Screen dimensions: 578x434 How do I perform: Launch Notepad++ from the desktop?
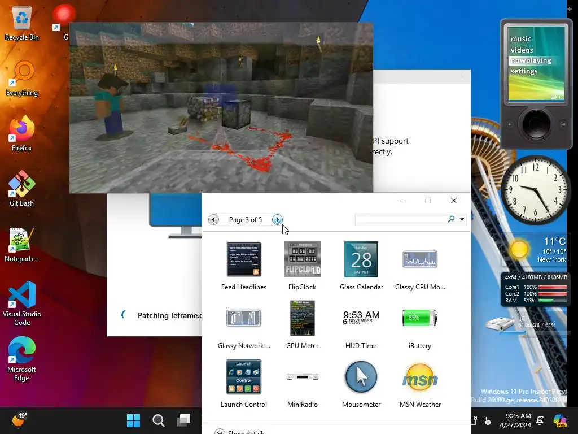(x=22, y=245)
